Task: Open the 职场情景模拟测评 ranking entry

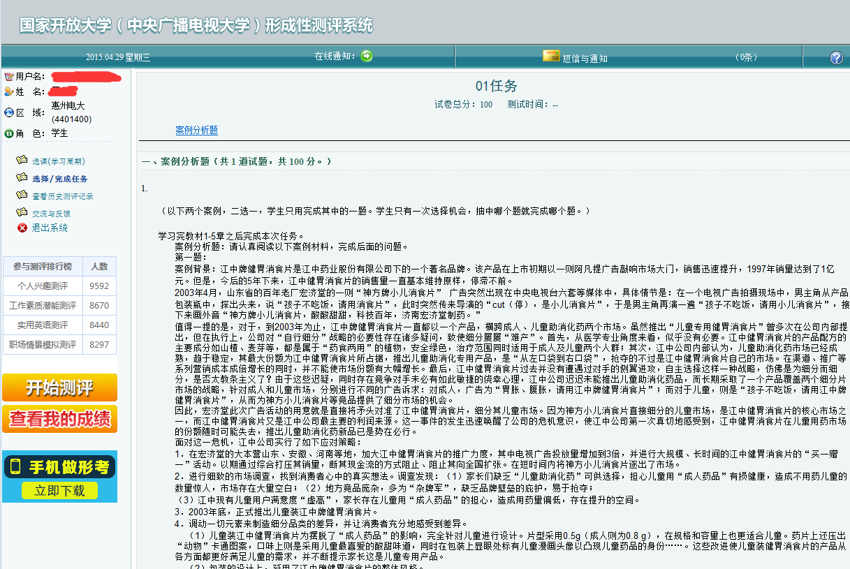Action: 43,344
